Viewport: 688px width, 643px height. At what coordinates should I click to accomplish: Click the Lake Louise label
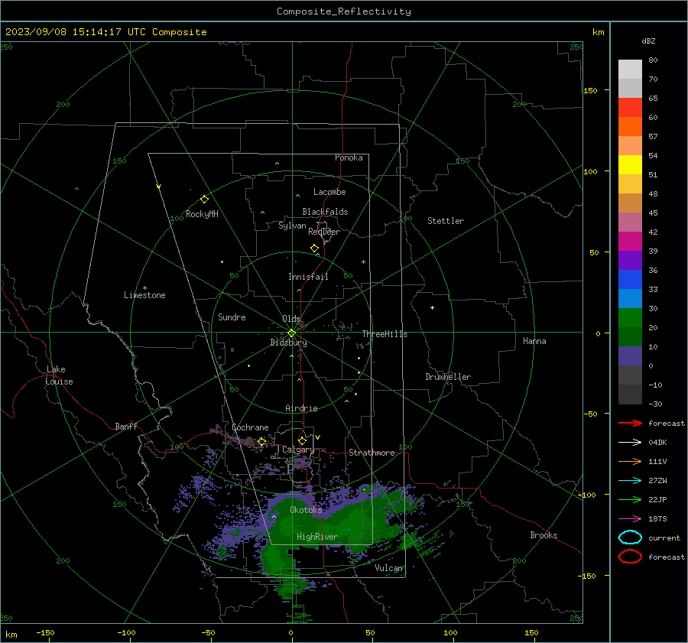(59, 375)
